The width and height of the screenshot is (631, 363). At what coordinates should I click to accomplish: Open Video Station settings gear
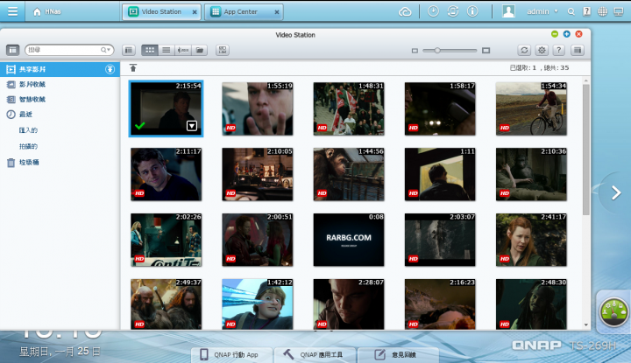click(542, 50)
